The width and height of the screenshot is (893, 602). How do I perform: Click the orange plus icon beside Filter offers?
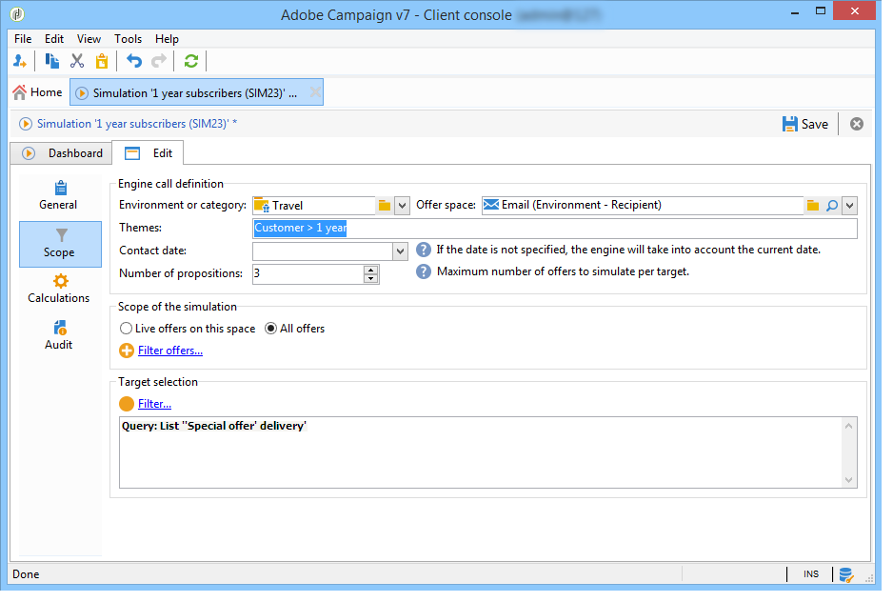[x=127, y=351]
